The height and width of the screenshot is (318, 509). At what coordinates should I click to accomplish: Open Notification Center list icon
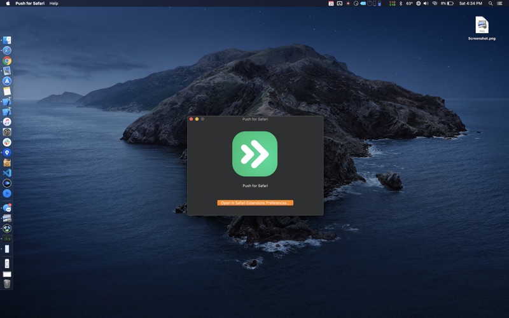499,3
